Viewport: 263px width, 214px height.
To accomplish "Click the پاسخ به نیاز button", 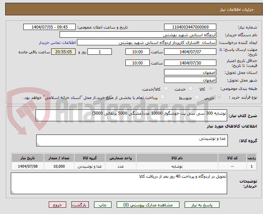I will coord(202,205).
